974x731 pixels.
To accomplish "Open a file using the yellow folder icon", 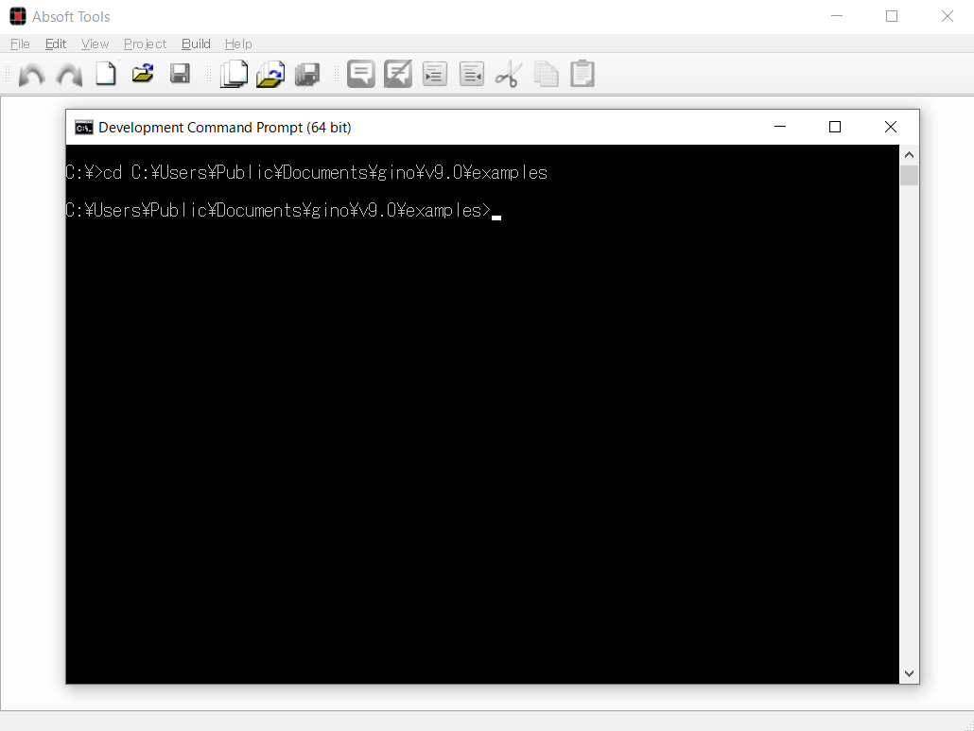I will (143, 73).
